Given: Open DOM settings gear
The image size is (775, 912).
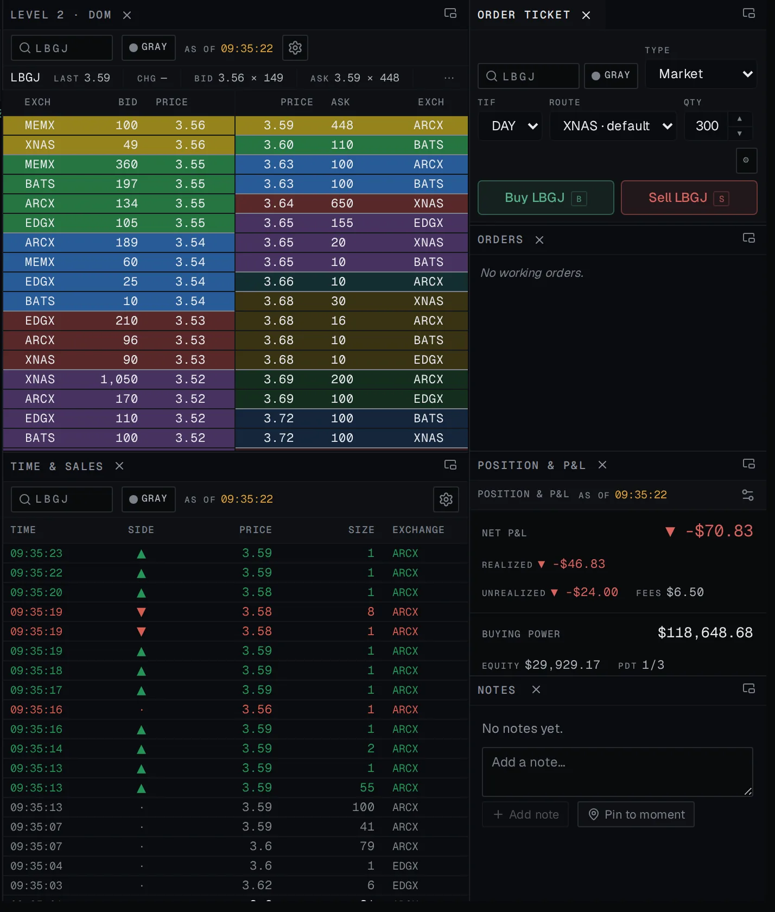Looking at the screenshot, I should (295, 48).
